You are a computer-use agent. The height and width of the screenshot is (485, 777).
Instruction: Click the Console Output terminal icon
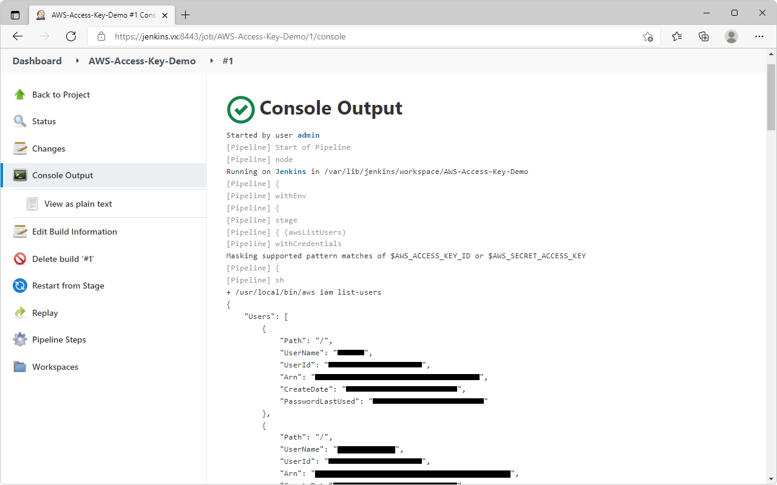coord(20,175)
